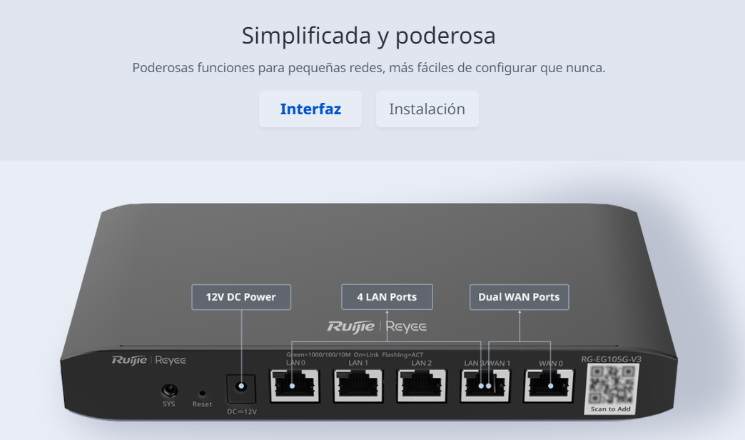The width and height of the screenshot is (745, 440).
Task: Click the "Poderosas funciones para pequeñas redes" subtitle
Action: pos(368,69)
